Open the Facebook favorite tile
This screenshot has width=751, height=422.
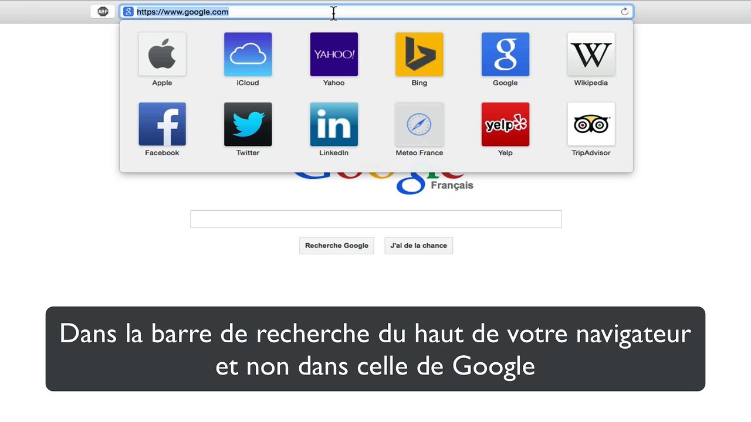162,124
